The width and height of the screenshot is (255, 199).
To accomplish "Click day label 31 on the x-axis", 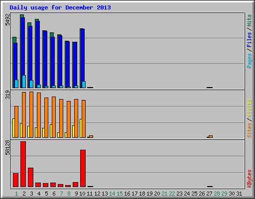I will (x=239, y=194).
